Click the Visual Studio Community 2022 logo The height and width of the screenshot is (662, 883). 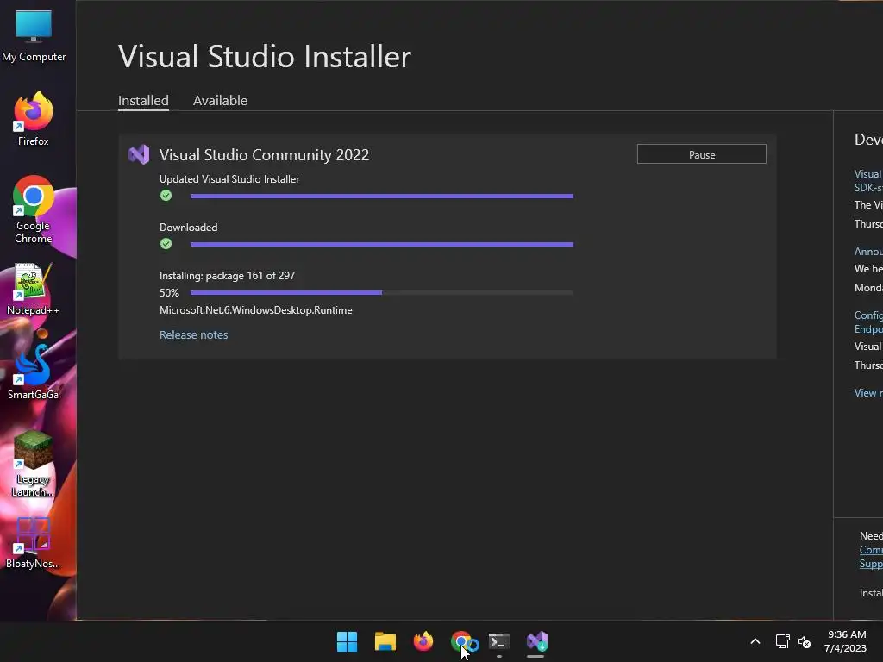tap(139, 154)
